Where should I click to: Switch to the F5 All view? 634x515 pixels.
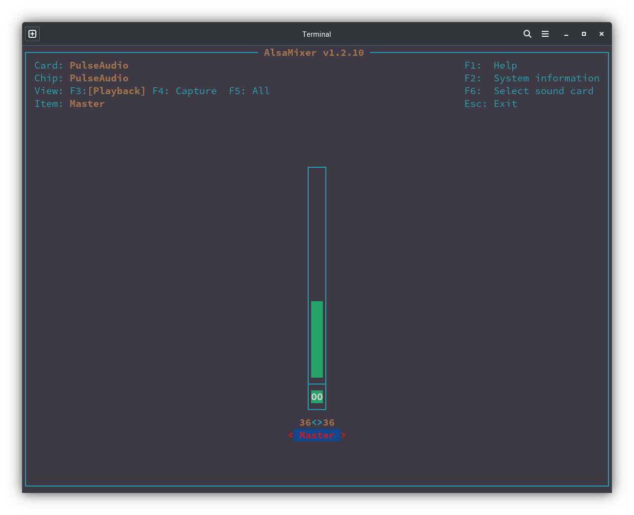(x=249, y=91)
